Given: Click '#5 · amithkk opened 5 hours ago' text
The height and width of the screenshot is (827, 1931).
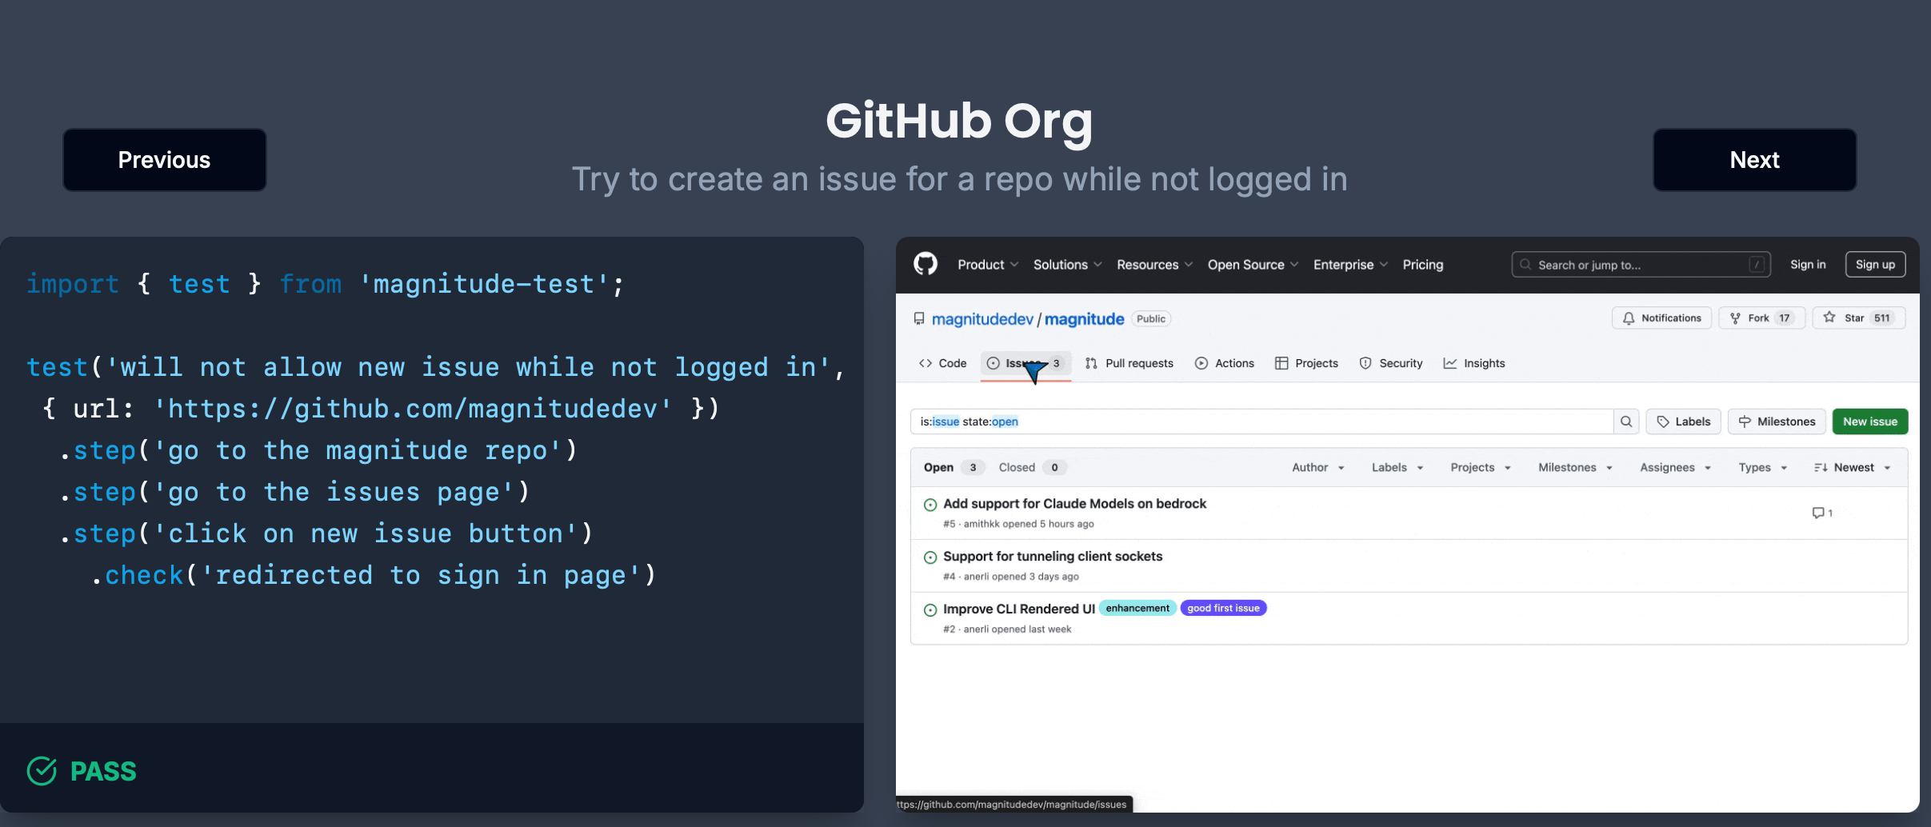Looking at the screenshot, I should pos(1018,524).
